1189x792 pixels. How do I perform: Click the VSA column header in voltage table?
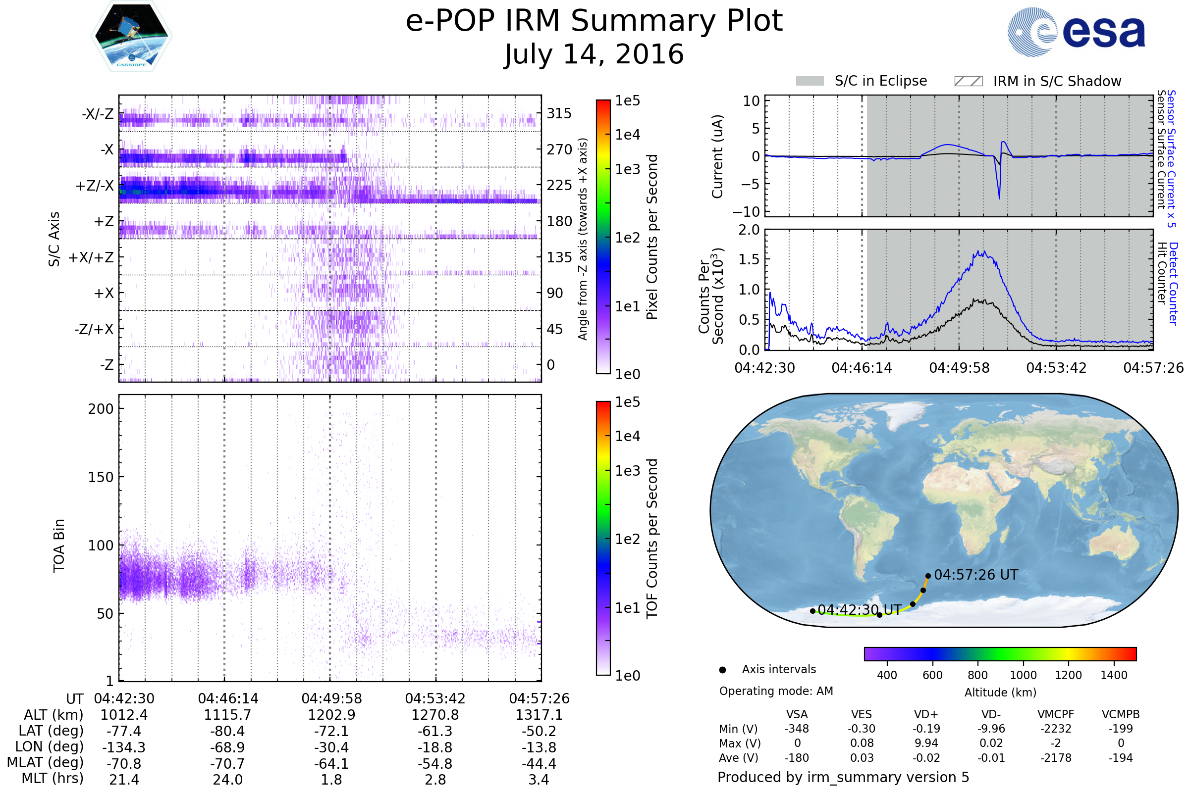(x=797, y=714)
